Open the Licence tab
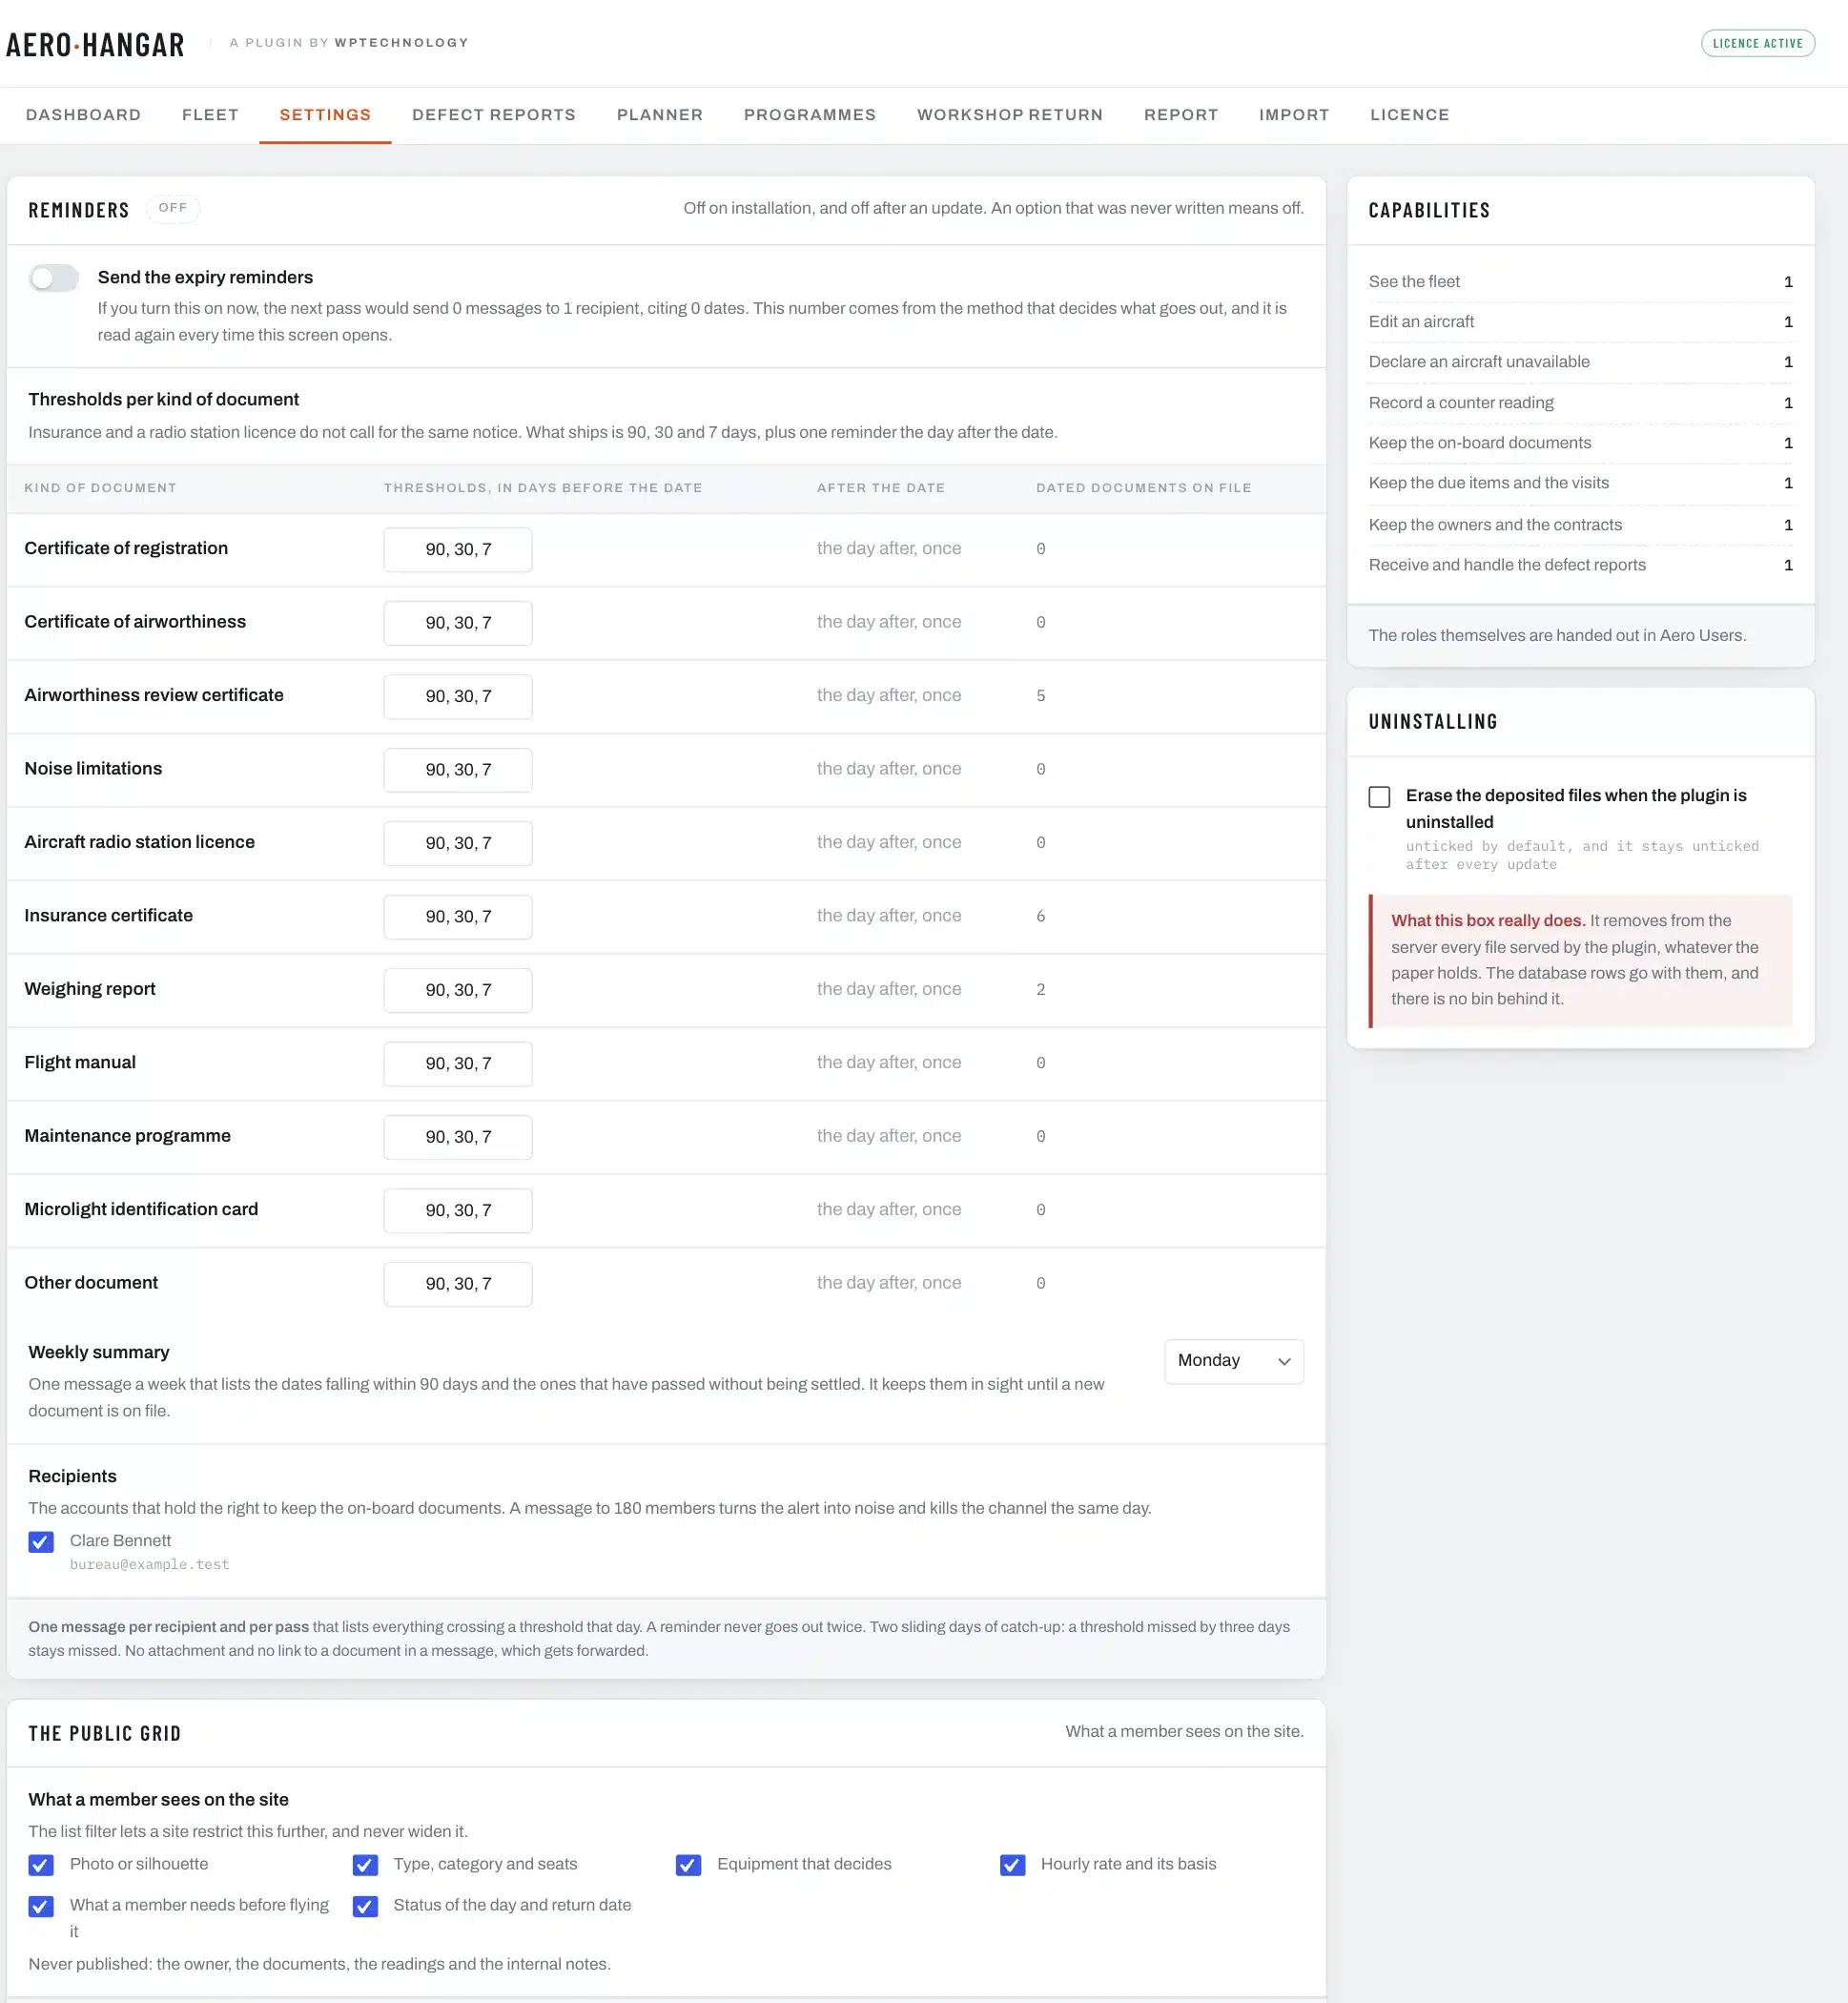Screen dimensions: 1848x2003 [x=1410, y=115]
